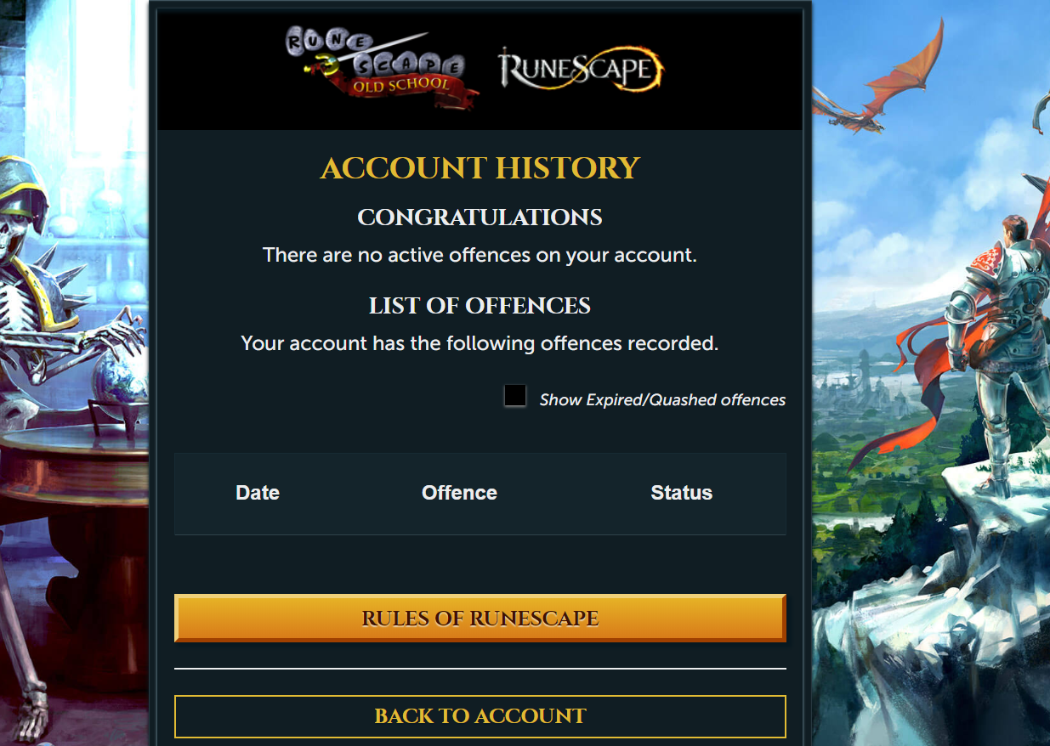1050x746 pixels.
Task: Click the Status column header
Action: (x=681, y=493)
